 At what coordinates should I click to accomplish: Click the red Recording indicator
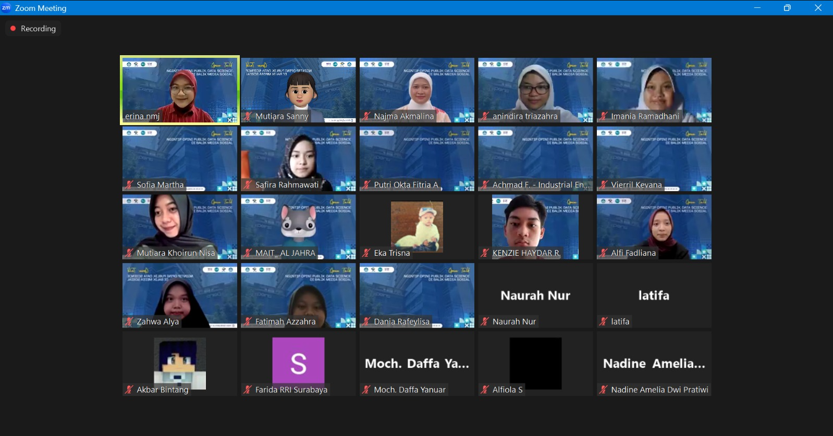[13, 29]
